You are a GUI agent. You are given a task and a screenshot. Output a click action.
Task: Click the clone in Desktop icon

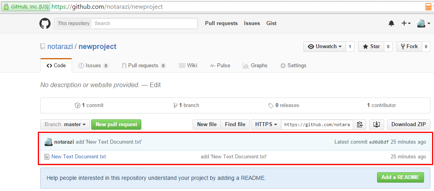point(376,125)
